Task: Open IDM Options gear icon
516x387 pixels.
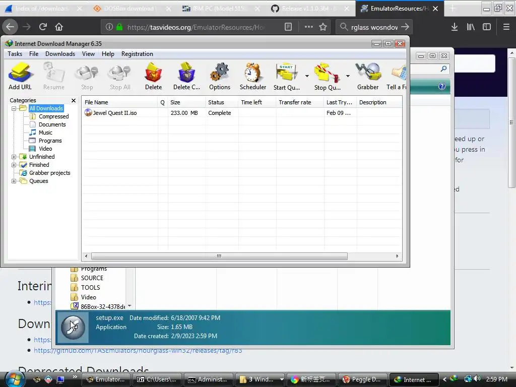Action: point(220,76)
